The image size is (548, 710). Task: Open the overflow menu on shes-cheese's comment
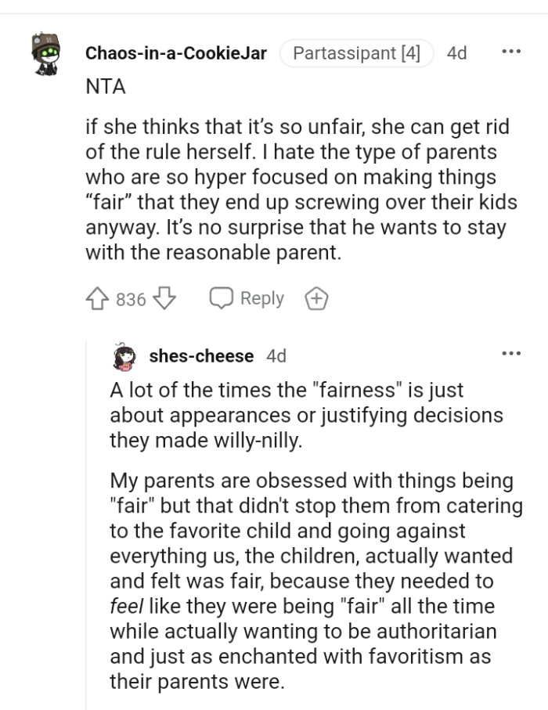[x=511, y=352]
